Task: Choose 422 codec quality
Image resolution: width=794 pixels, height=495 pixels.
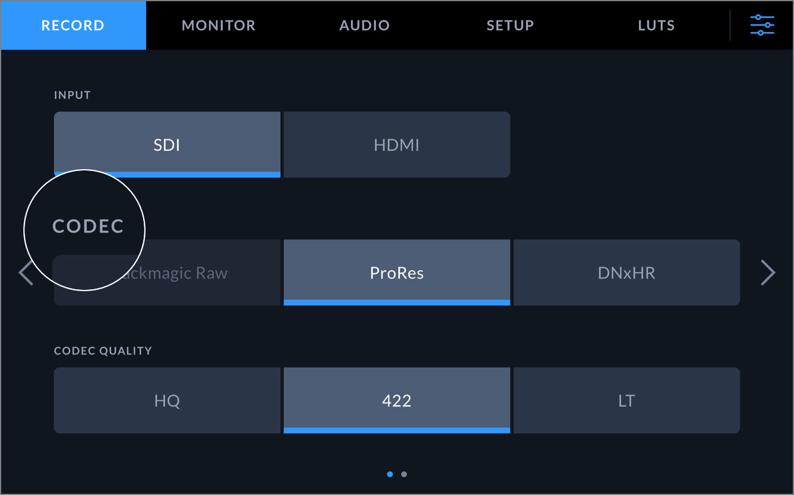Action: [396, 400]
